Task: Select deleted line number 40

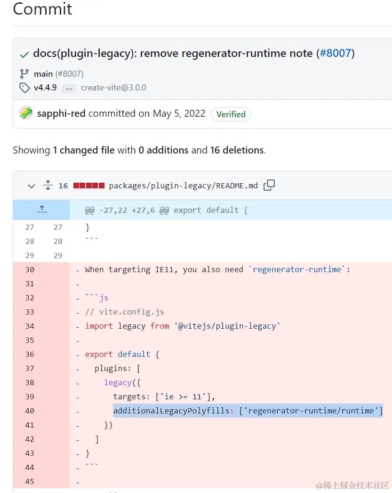Action: tap(30, 411)
